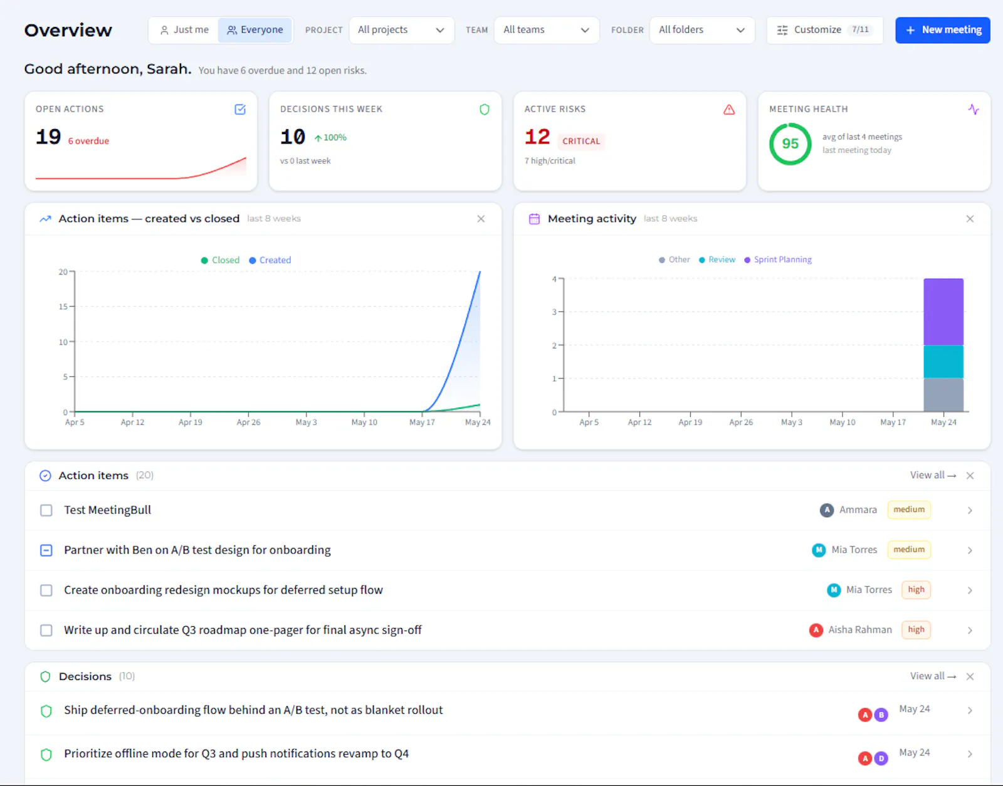Click the plus icon on New meeting
This screenshot has width=1003, height=786.
tap(910, 30)
